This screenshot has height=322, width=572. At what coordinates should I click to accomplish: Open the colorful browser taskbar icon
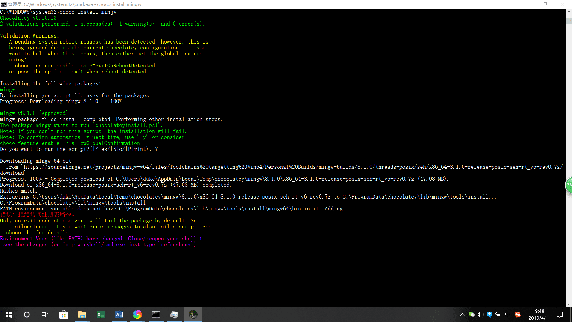(x=137, y=315)
